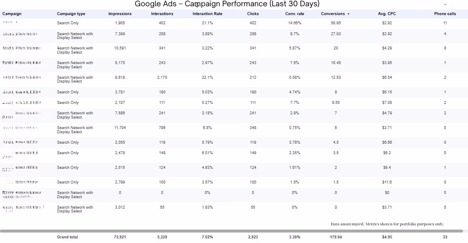Image resolution: width=468 pixels, height=243 pixels.
Task: Sort by Impressions column header
Action: (120, 14)
